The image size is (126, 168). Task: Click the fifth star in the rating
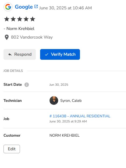pyautogui.click(x=33, y=19)
